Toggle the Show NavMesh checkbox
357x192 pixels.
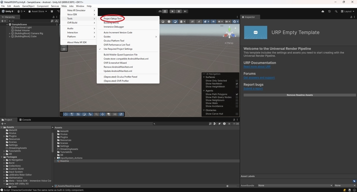(237, 84)
